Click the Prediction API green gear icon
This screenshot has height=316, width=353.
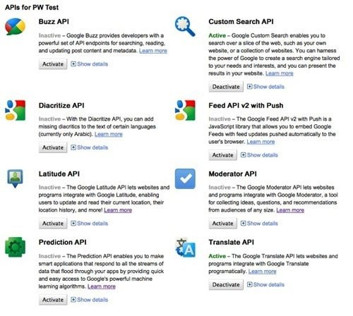tap(15, 247)
